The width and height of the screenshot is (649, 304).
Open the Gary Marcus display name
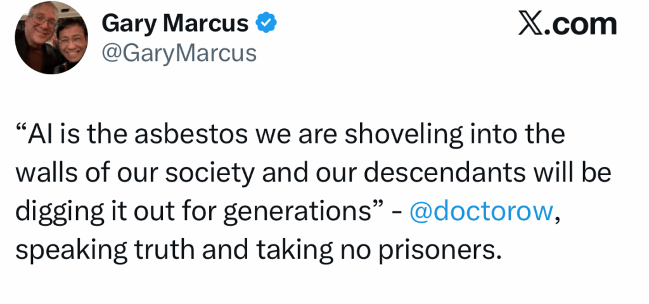175,24
